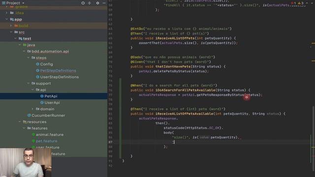The image size is (315, 177).
Task: Click the iReceiveAListOfPetsAvailable method name
Action: (184, 114)
